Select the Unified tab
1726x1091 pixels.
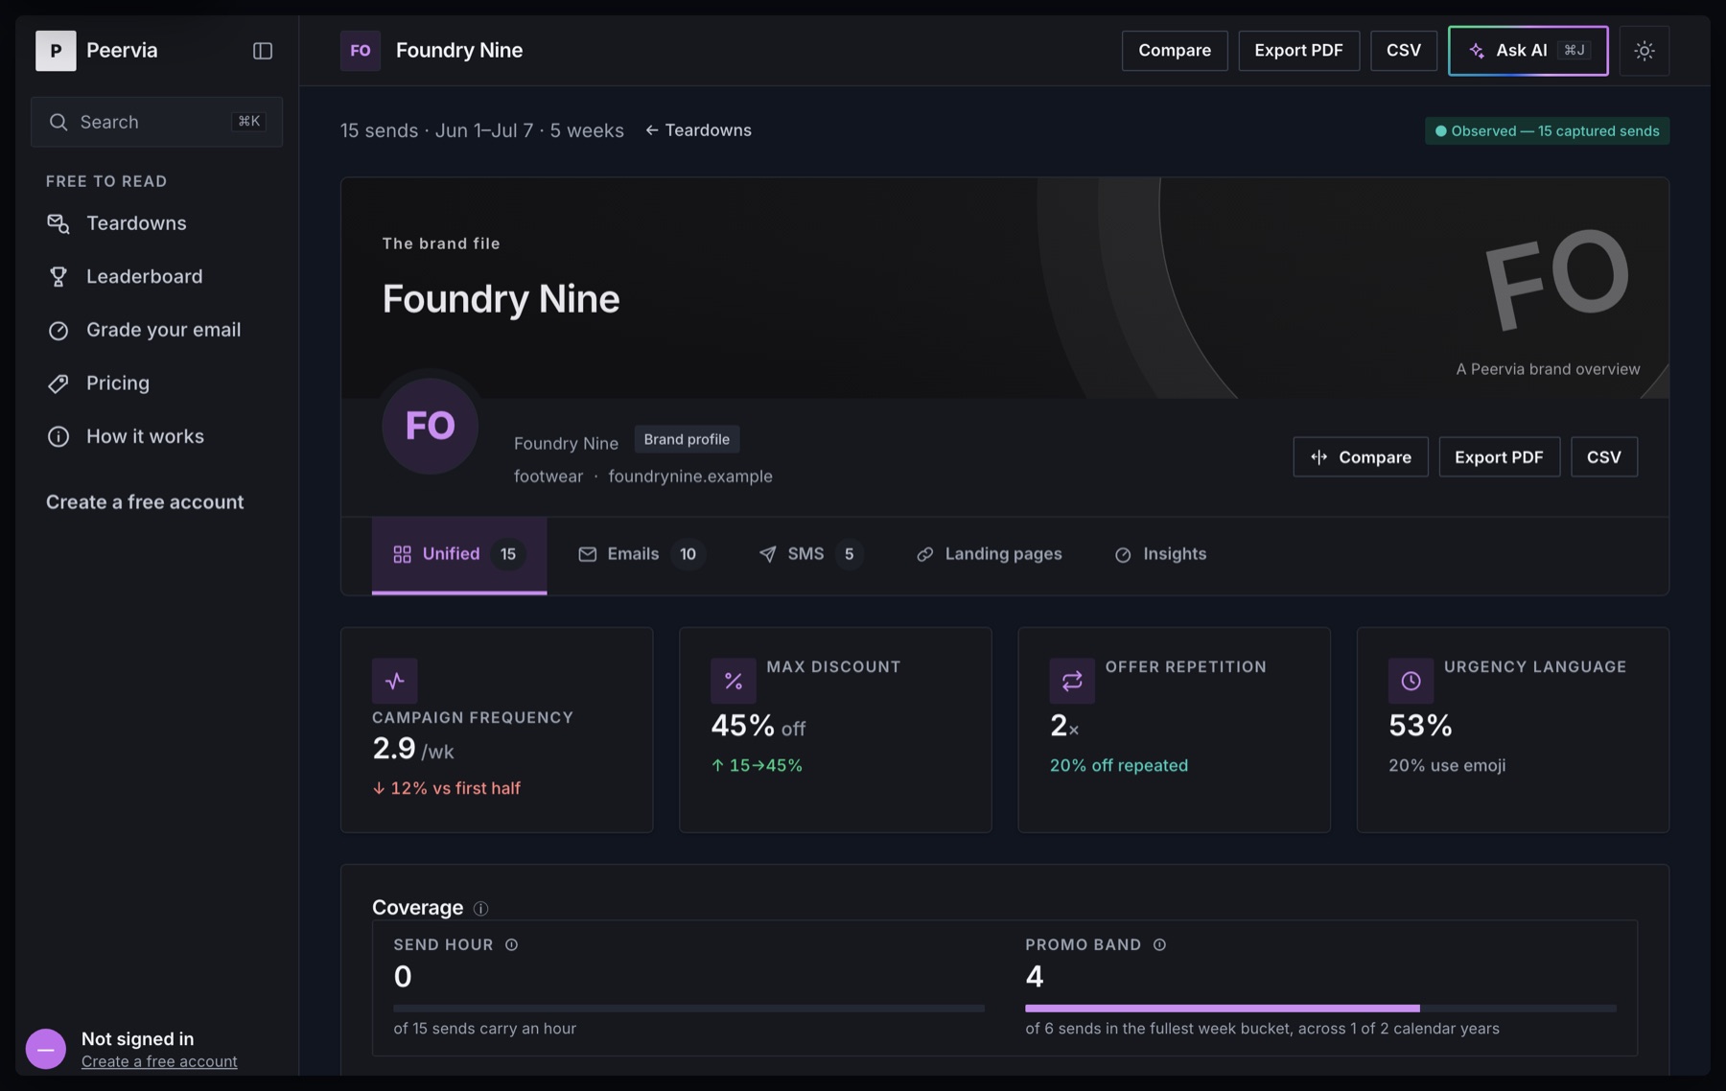459,555
